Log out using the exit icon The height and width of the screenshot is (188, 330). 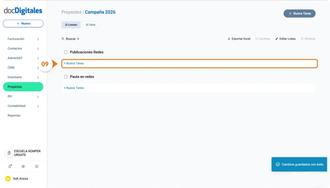(37, 166)
